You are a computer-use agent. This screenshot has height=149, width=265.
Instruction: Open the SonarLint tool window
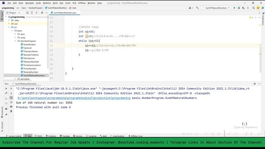pos(91,136)
